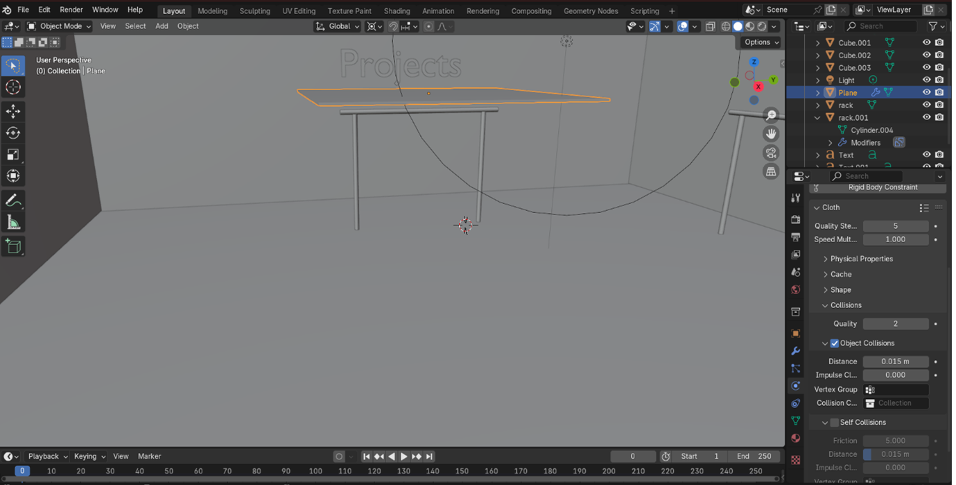Open the Render menu
This screenshot has width=956, height=485.
pos(71,10)
